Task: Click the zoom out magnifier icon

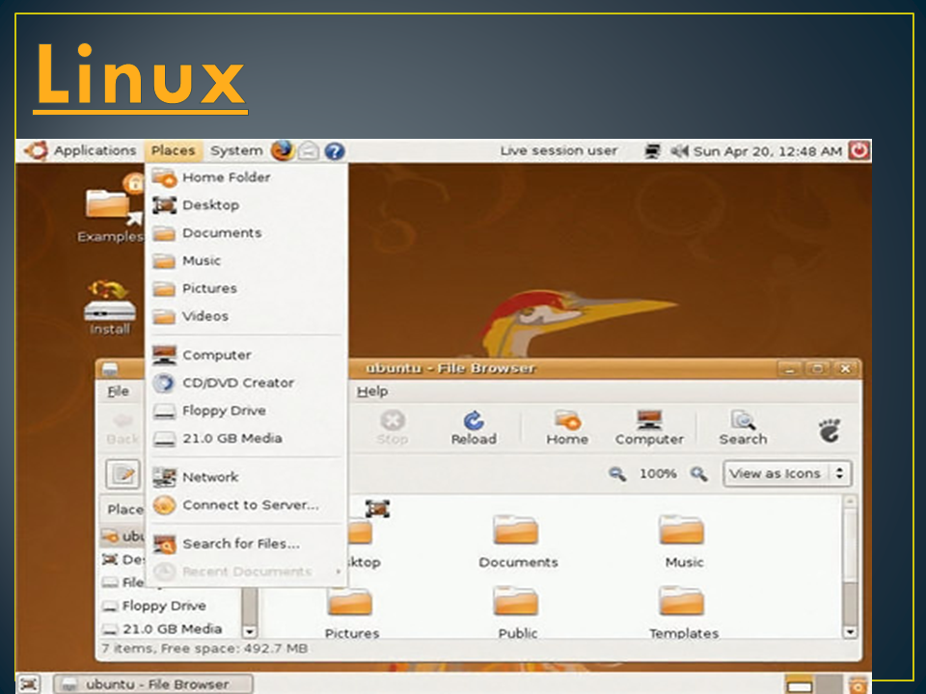Action: [x=617, y=473]
